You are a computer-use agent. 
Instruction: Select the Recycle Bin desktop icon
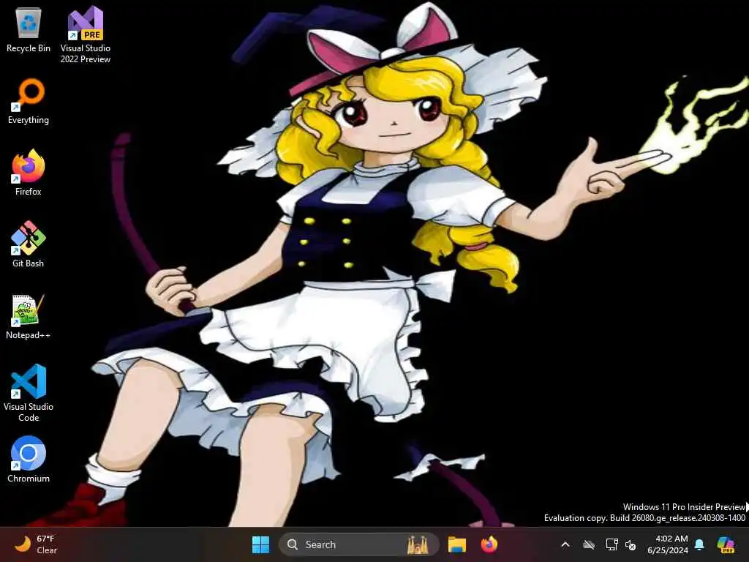tap(29, 29)
